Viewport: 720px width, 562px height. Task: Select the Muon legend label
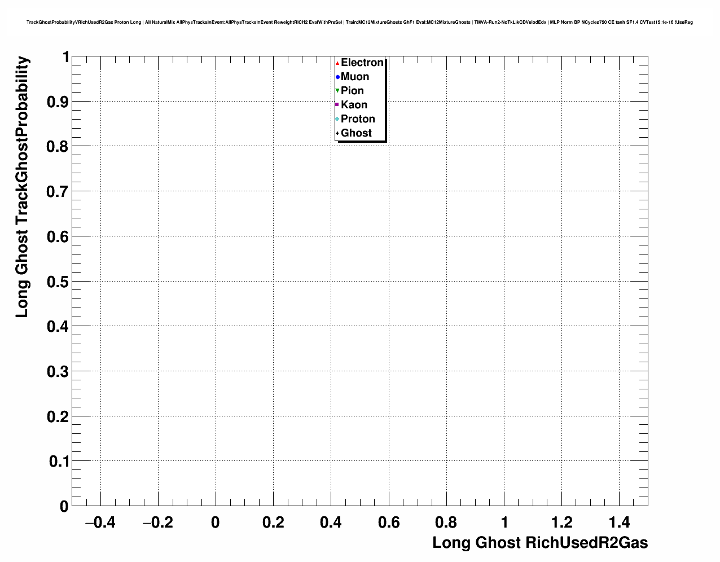pyautogui.click(x=355, y=77)
